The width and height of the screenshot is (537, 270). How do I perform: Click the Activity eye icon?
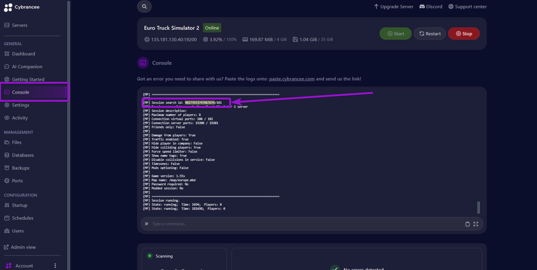7,118
